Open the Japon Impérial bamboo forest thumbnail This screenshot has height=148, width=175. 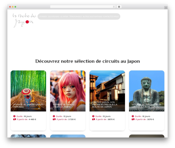(28, 91)
